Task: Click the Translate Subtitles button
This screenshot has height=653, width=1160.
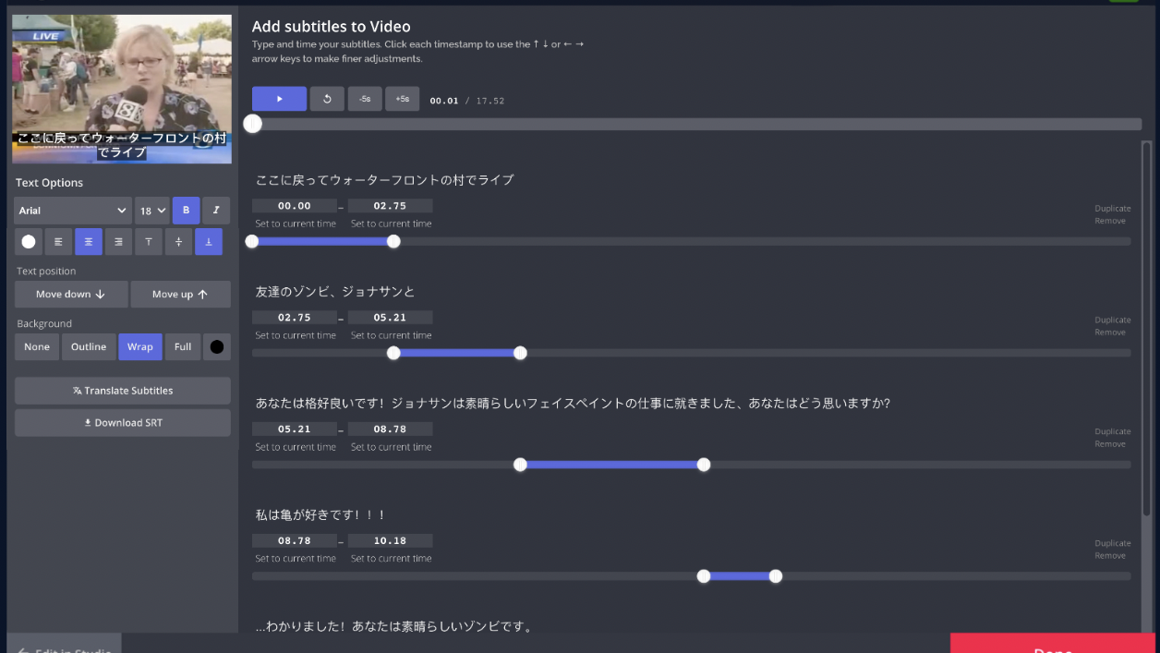Action: coord(123,391)
